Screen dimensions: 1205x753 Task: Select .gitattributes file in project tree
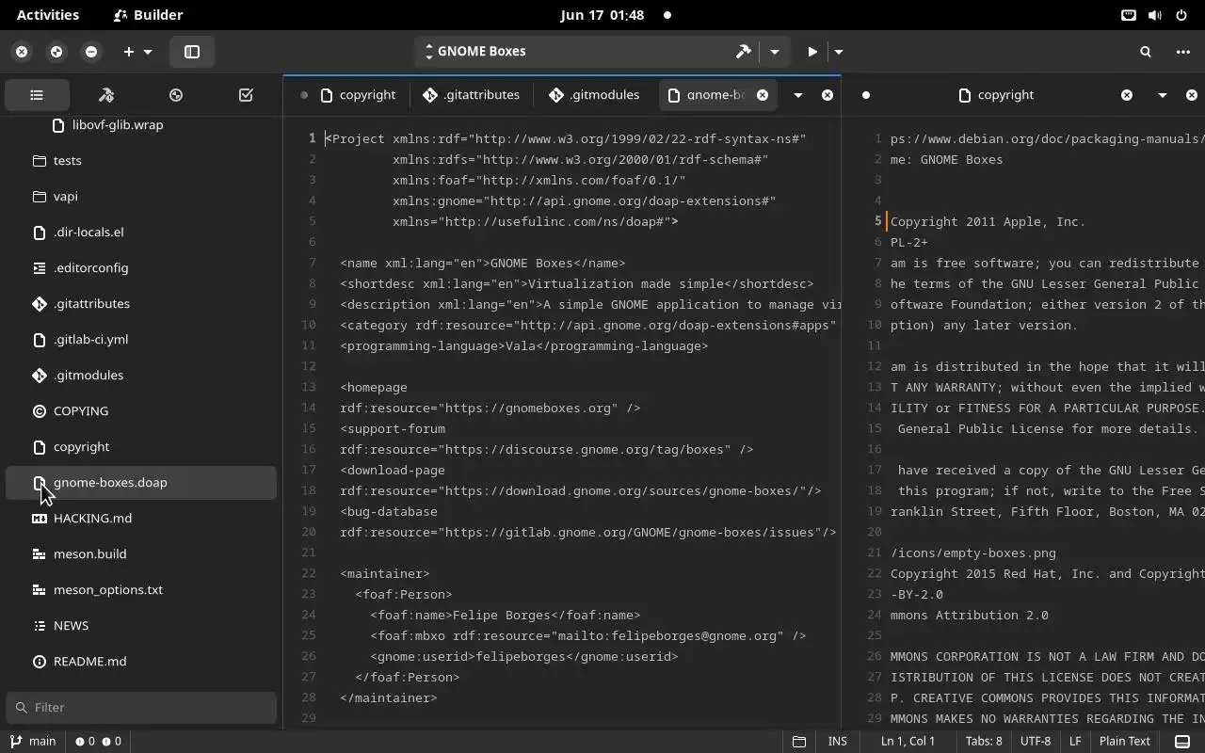[141, 304]
